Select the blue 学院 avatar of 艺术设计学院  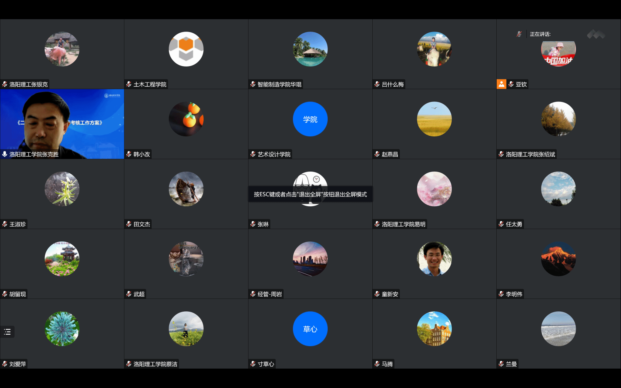pyautogui.click(x=310, y=119)
